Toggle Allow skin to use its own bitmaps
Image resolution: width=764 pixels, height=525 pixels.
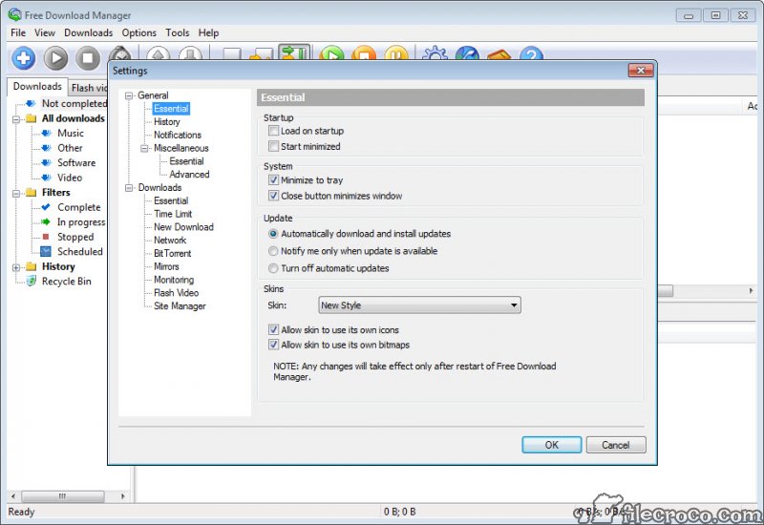pyautogui.click(x=273, y=345)
